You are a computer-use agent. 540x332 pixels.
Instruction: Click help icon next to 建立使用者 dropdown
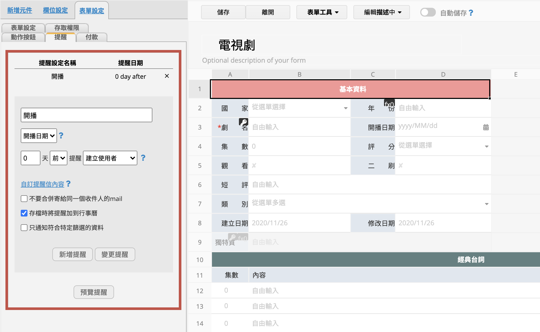click(143, 158)
